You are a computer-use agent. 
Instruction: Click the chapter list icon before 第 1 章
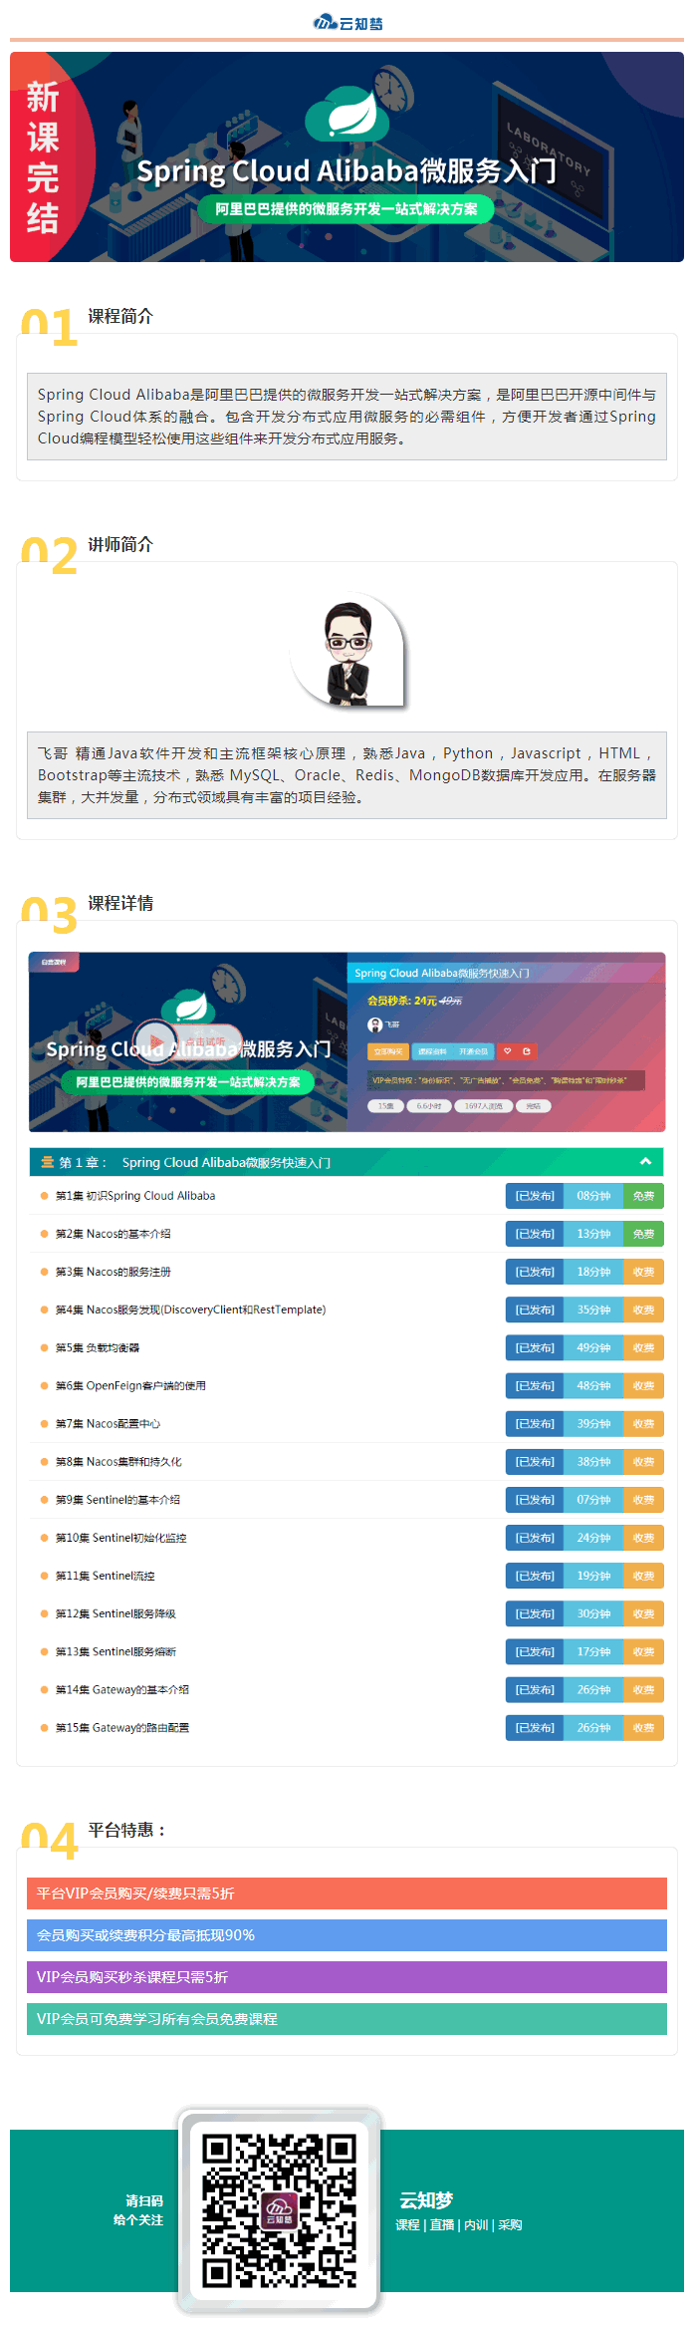point(47,1162)
